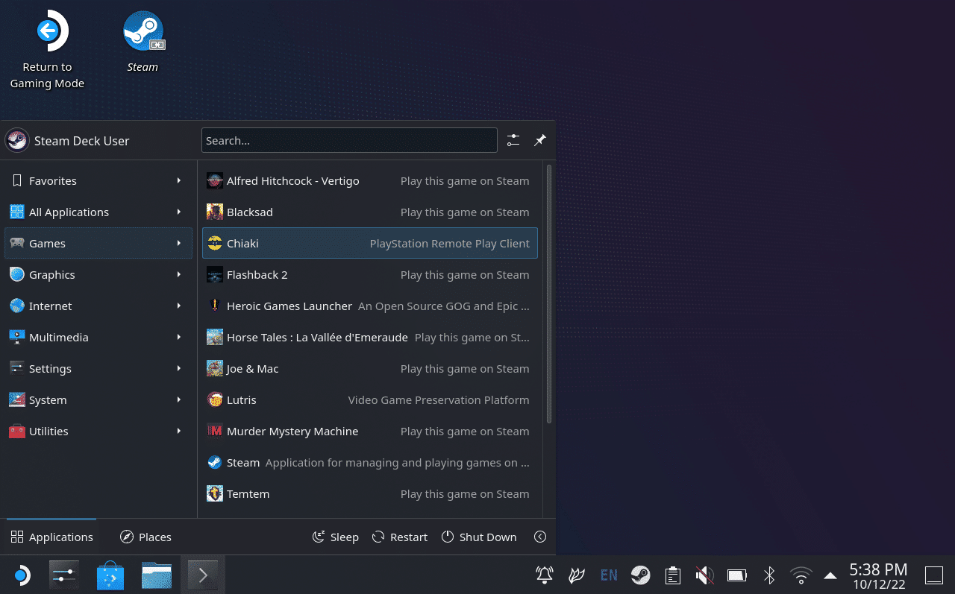This screenshot has height=594, width=955.
Task: Pin the application menu open
Action: click(540, 140)
